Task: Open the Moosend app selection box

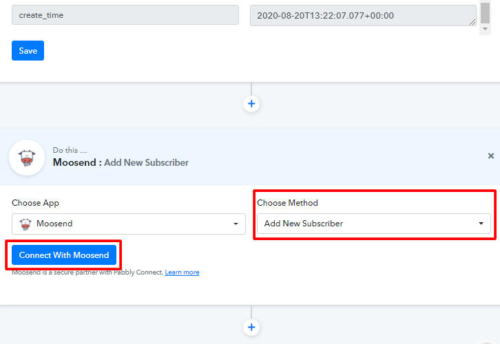Action: coord(128,224)
